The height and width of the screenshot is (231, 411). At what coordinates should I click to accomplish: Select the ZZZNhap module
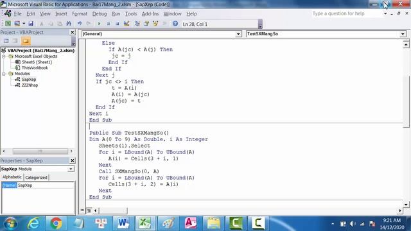[30, 85]
